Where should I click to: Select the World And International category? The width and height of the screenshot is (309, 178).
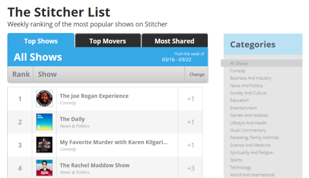click(x=252, y=175)
